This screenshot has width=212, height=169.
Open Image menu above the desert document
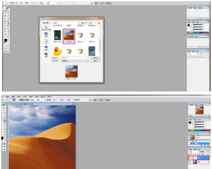point(13,97)
